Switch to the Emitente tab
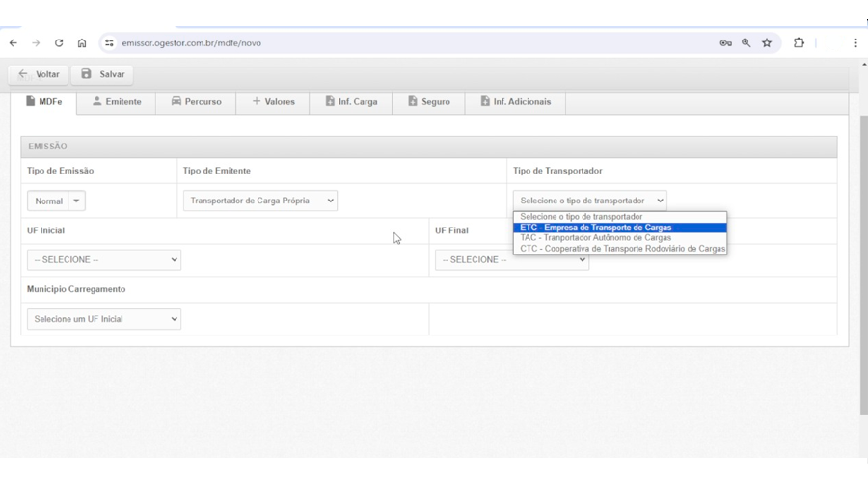 pos(117,102)
